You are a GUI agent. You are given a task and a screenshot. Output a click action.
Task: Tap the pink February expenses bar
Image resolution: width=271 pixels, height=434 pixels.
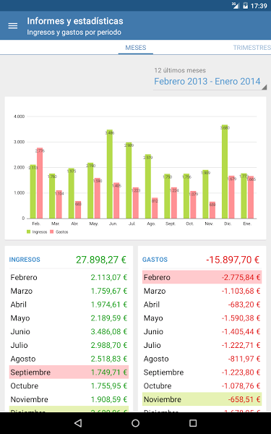pyautogui.click(x=40, y=183)
